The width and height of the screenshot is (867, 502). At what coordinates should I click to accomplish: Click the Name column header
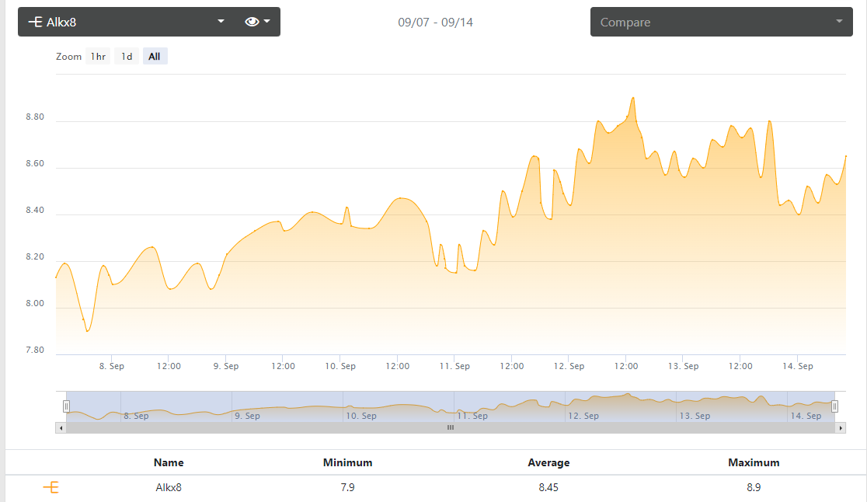pyautogui.click(x=169, y=462)
